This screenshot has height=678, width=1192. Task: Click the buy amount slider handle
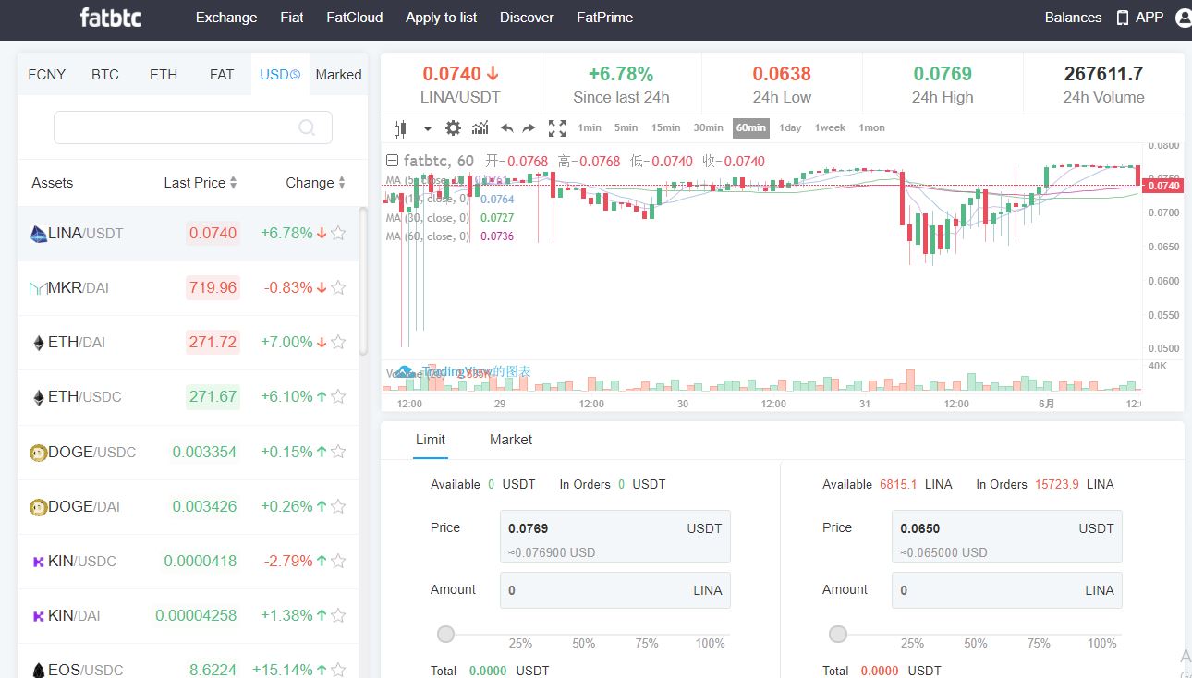pos(446,634)
